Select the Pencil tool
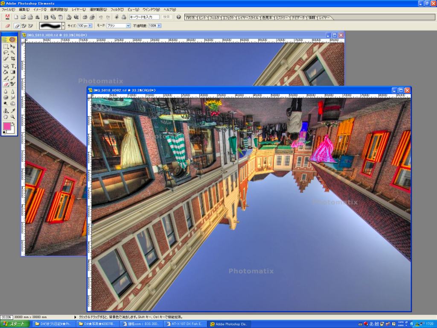437x328 pixels. pyautogui.click(x=13, y=78)
